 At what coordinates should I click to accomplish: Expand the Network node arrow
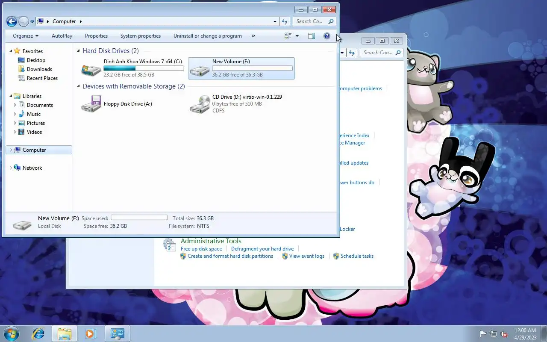coord(11,168)
